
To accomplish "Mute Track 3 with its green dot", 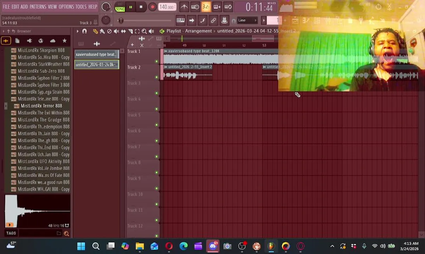I will (x=156, y=93).
